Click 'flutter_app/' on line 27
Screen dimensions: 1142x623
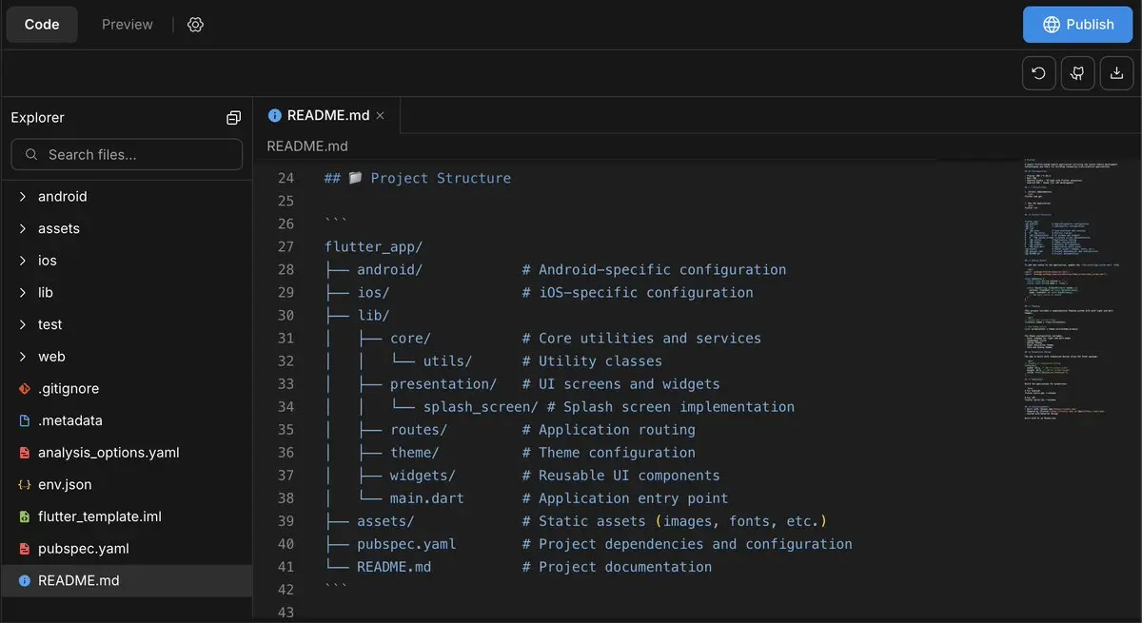(374, 246)
